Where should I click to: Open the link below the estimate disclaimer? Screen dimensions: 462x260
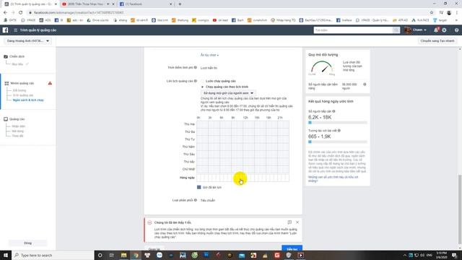[x=333, y=179]
